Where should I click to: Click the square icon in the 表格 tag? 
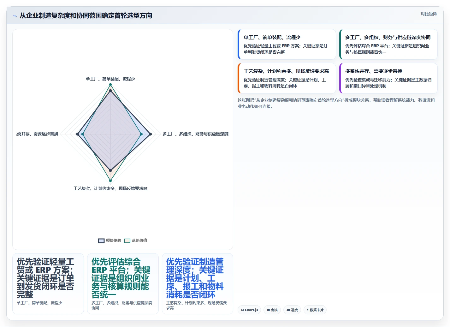[268, 310]
